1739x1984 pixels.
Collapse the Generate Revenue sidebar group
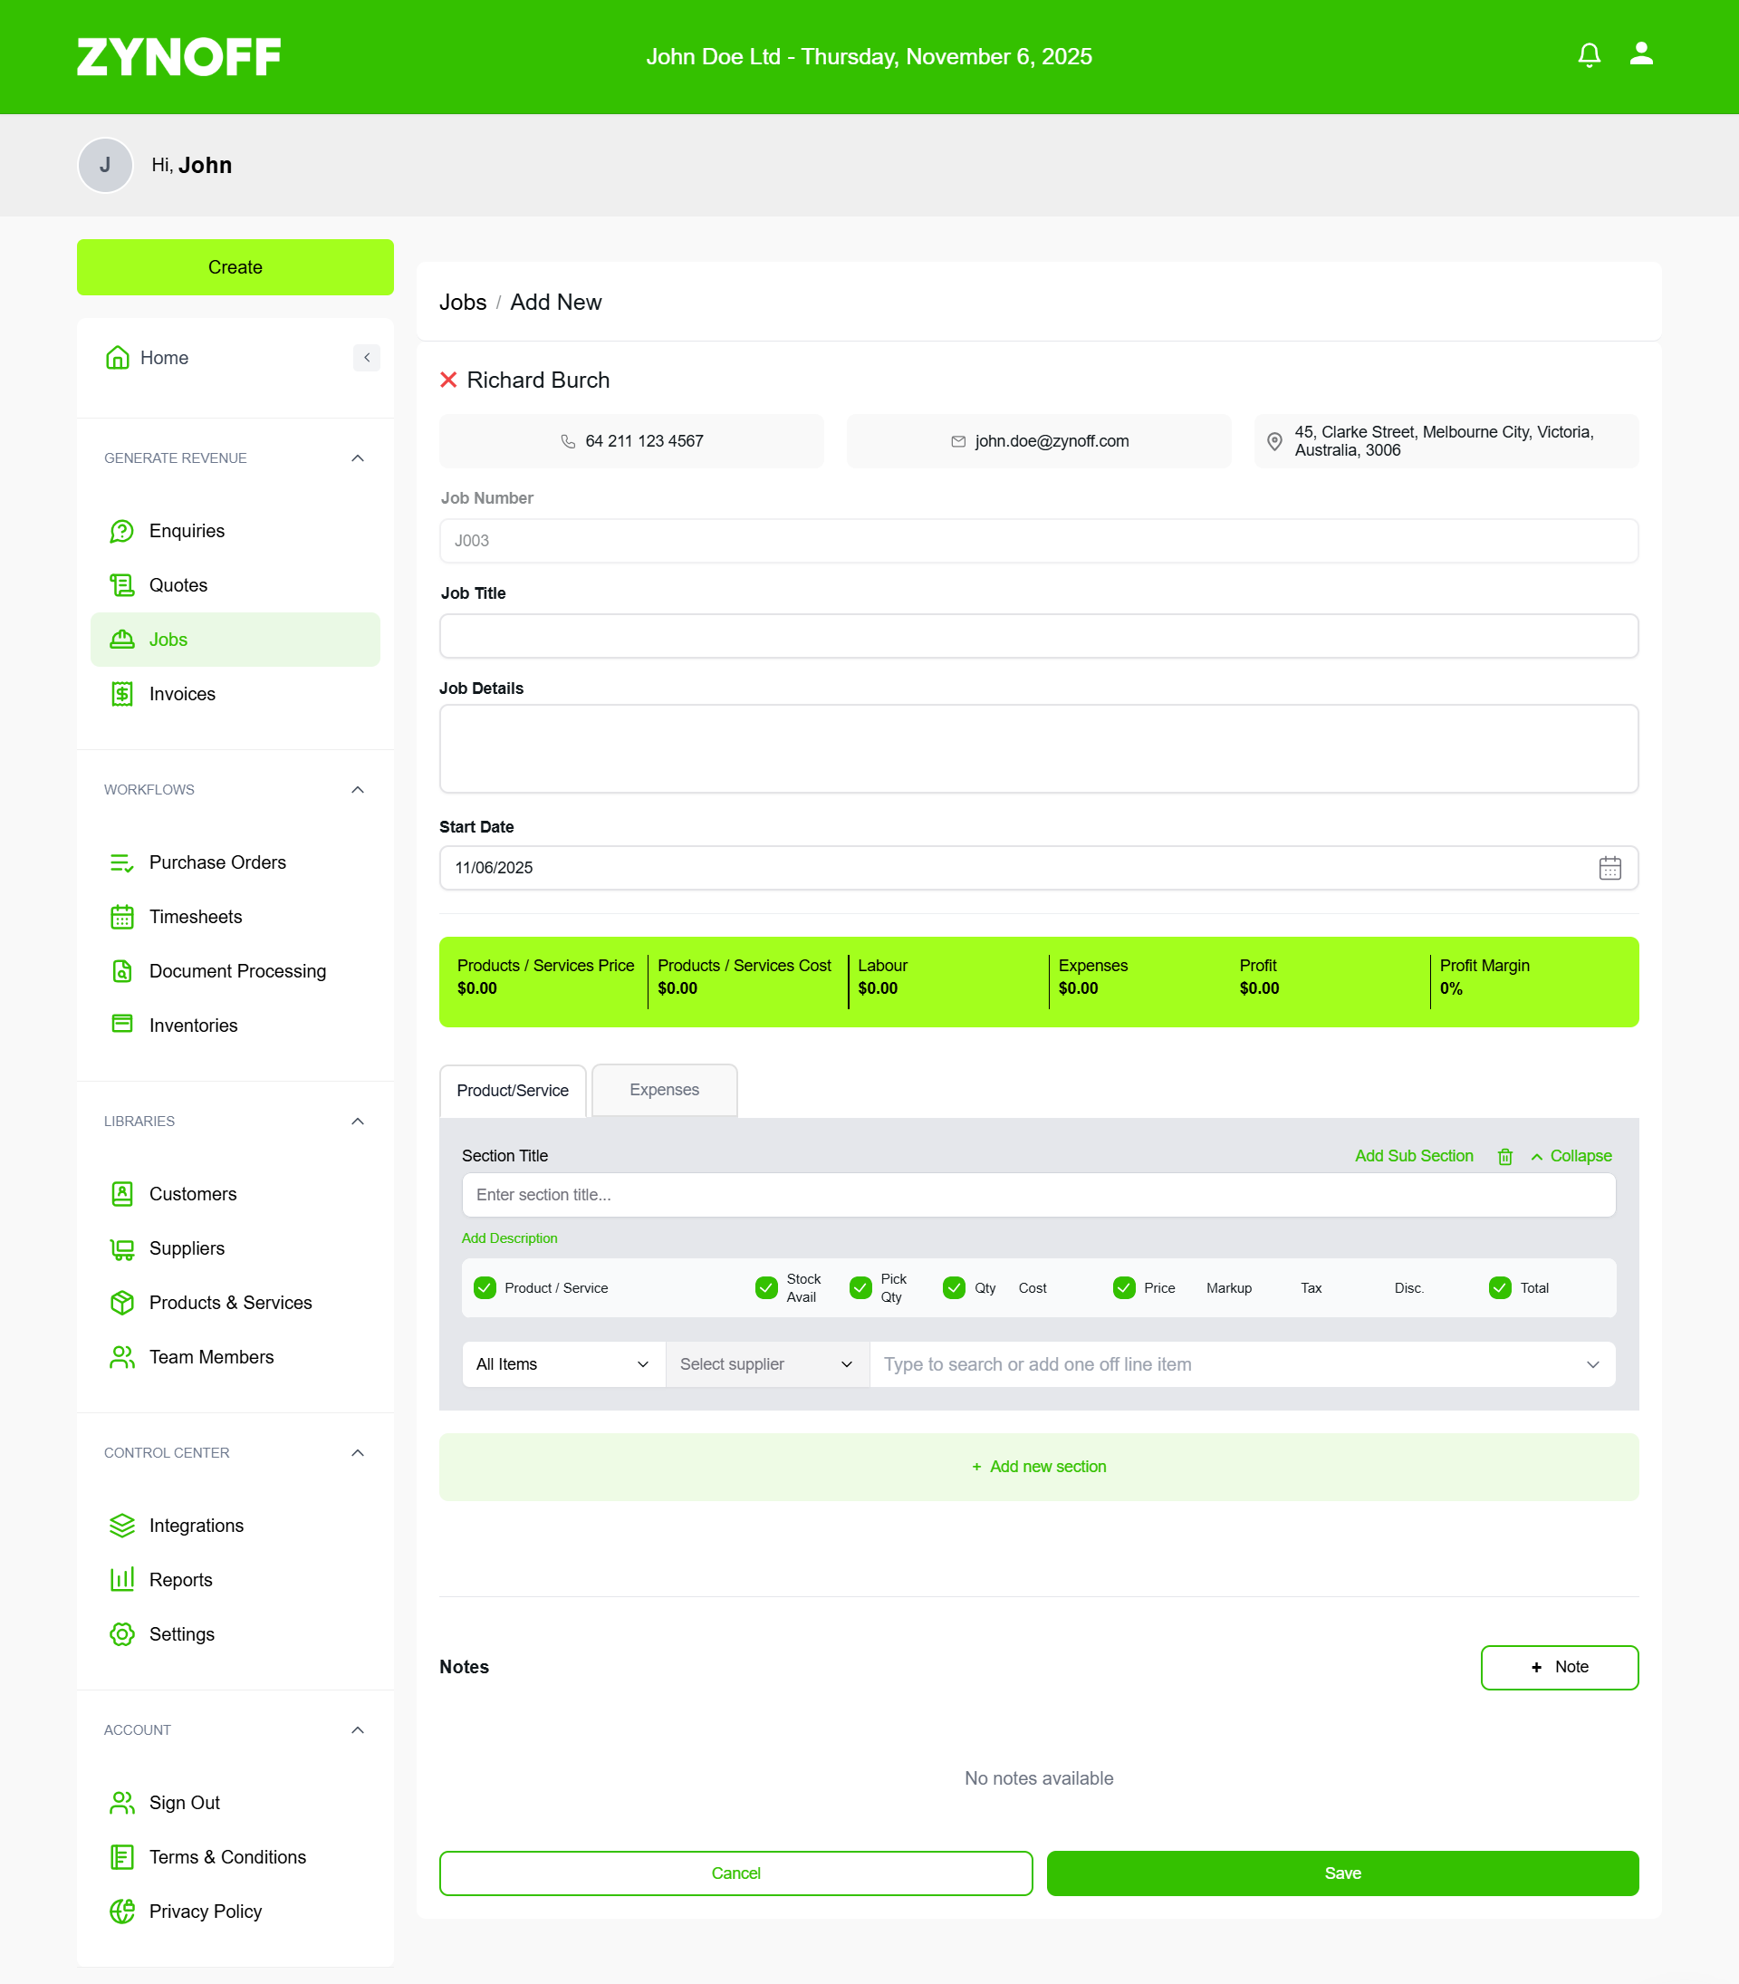point(357,458)
